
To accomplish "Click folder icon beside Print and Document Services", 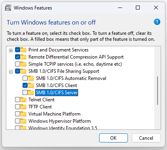I will point(23,50).
